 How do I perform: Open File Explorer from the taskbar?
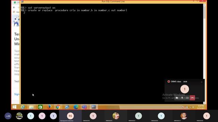[31, 107]
